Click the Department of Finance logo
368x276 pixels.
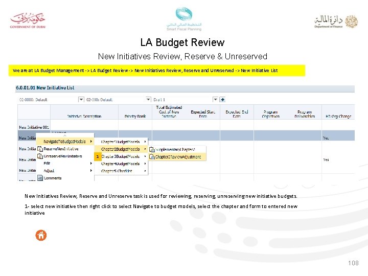[x=336, y=21]
